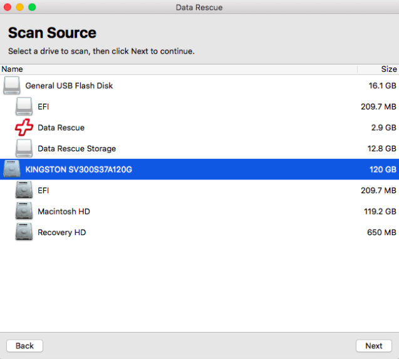Click the 650 MB size value
Viewport: 399px width, 359px height.
381,232
